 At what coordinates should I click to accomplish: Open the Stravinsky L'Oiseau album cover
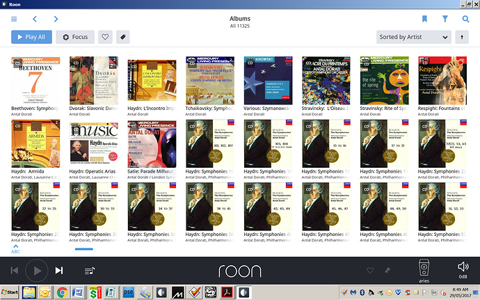point(326,81)
